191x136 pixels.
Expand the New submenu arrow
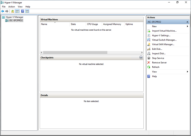(188, 26)
